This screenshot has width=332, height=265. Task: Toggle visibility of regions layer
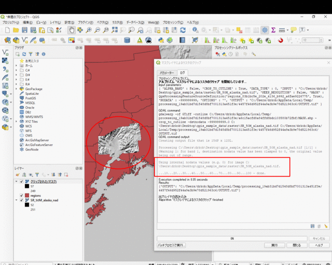[x=21, y=196]
